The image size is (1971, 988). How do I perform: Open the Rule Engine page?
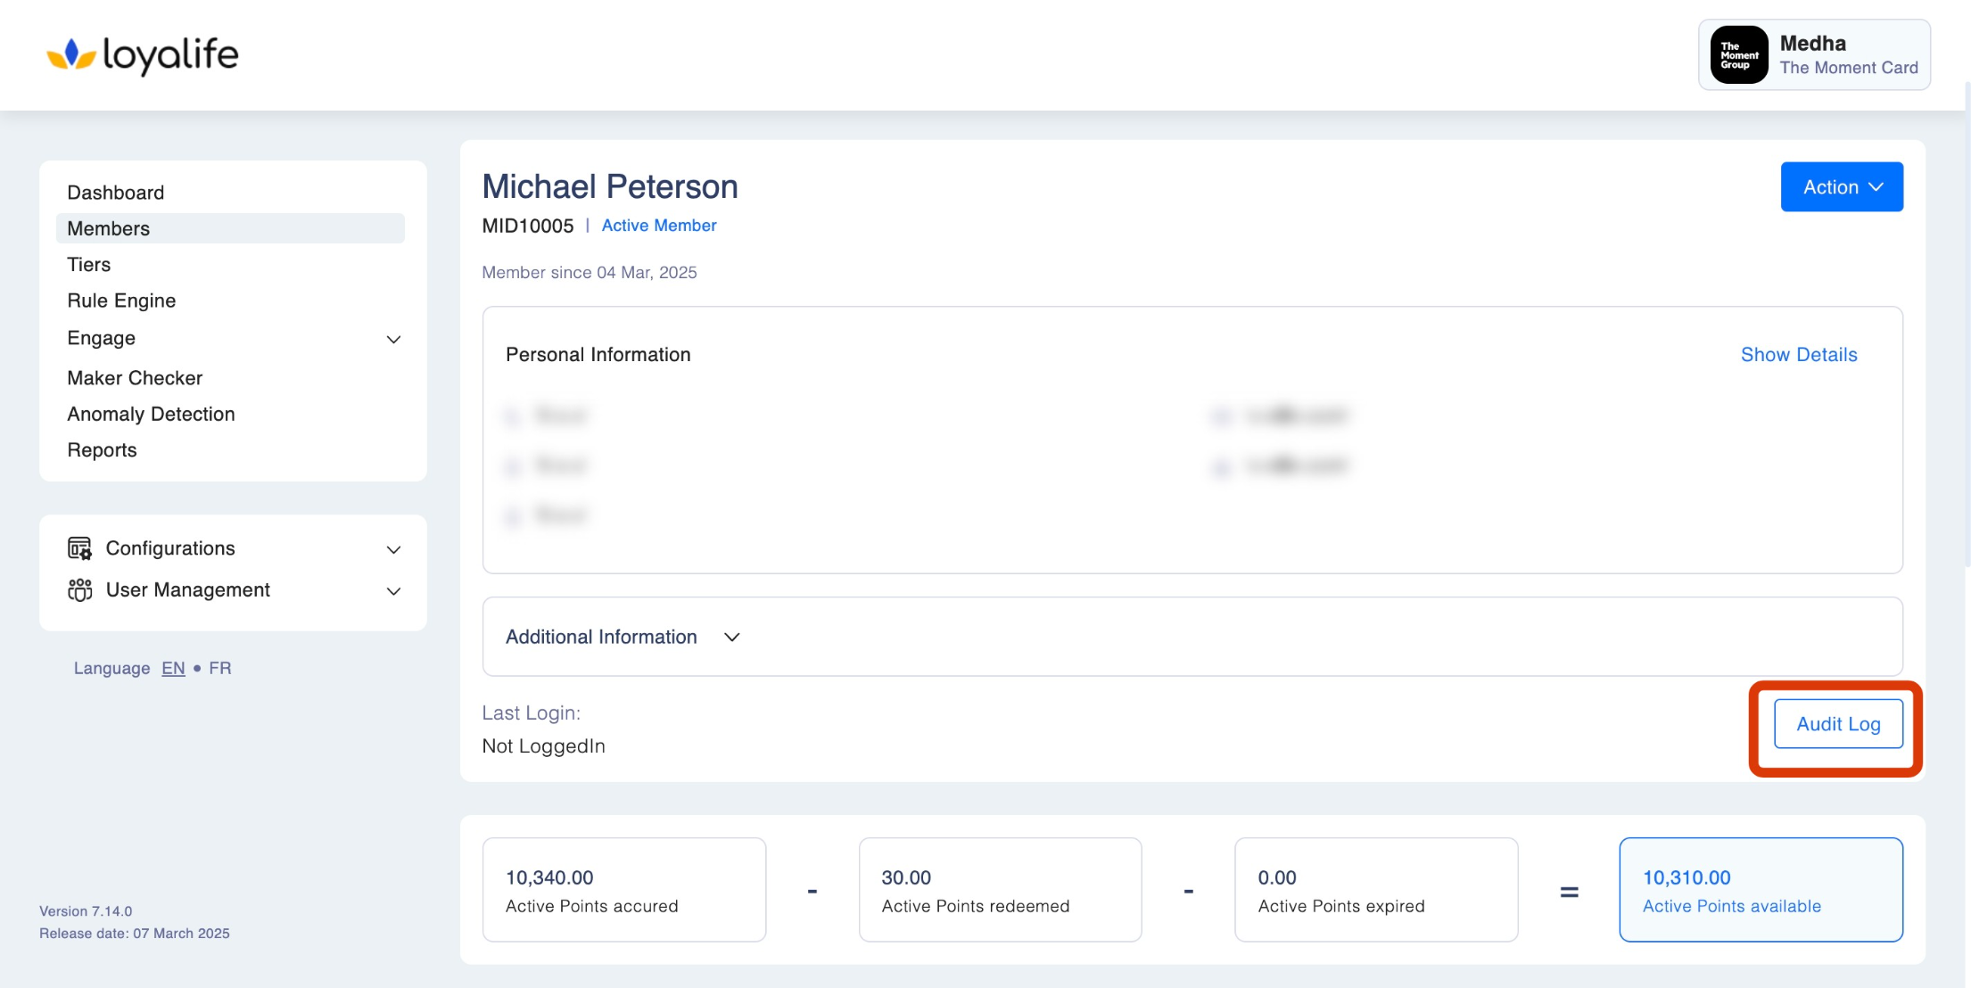point(121,301)
